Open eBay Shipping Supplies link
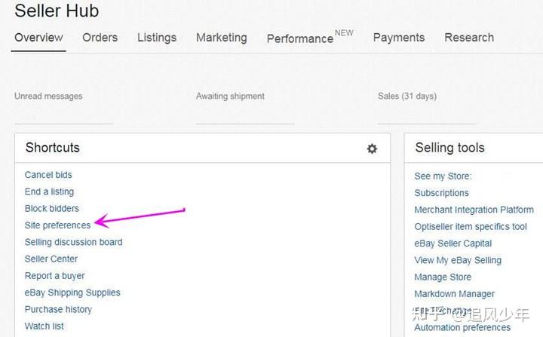This screenshot has width=543, height=337. [x=72, y=293]
